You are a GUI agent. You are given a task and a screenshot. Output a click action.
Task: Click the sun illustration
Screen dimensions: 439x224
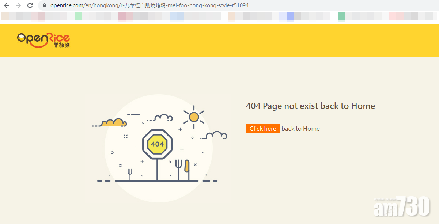tap(194, 117)
